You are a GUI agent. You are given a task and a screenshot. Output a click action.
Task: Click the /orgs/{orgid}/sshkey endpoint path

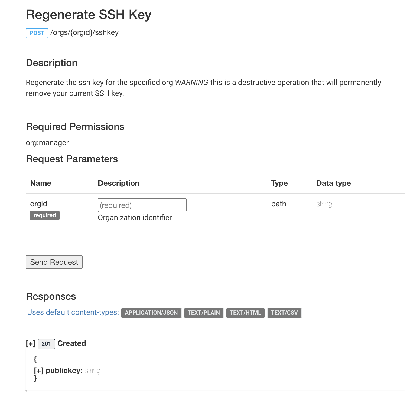pyautogui.click(x=84, y=32)
